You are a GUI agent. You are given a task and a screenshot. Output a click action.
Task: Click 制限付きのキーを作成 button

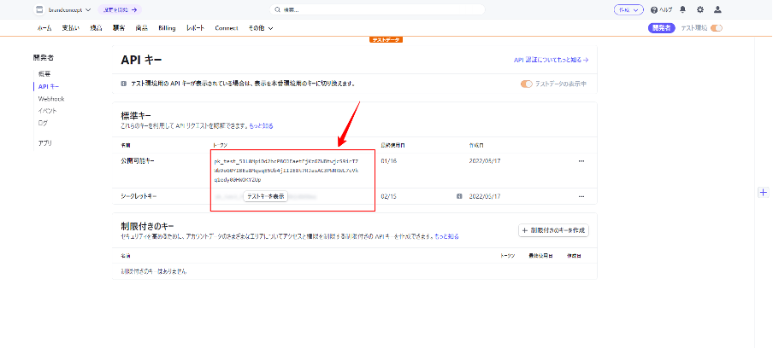pyautogui.click(x=553, y=230)
